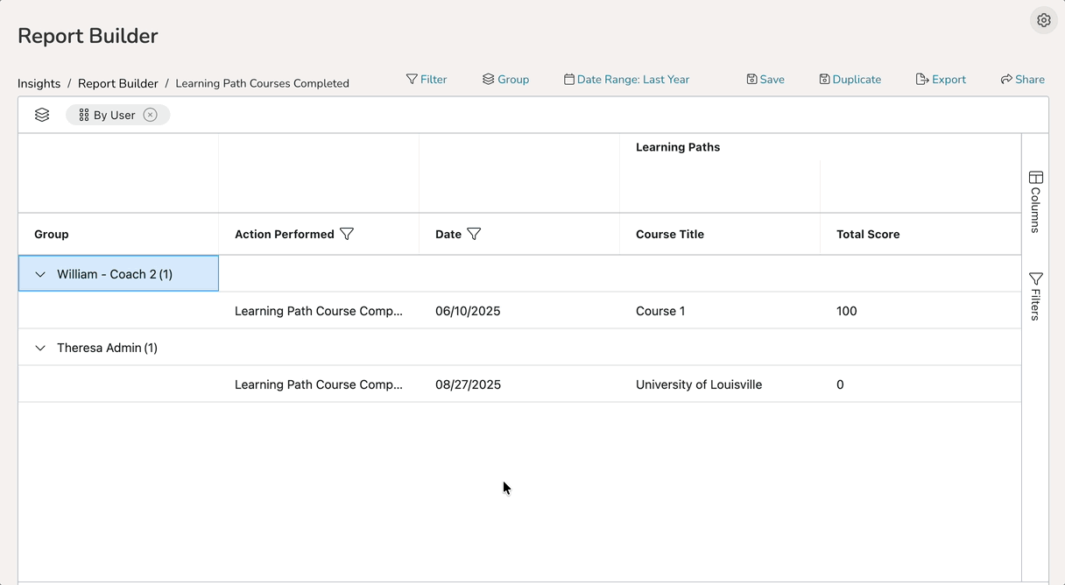Click the filter icon on Date column
This screenshot has height=585, width=1065.
474,234
